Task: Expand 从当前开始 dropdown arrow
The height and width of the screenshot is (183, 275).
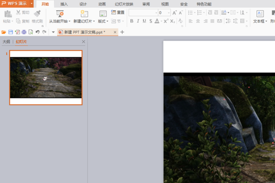Action: point(70,22)
